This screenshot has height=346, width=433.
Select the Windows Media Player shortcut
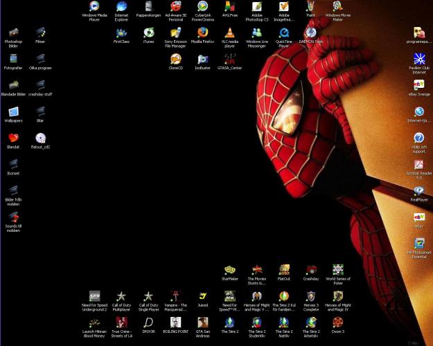[94, 7]
